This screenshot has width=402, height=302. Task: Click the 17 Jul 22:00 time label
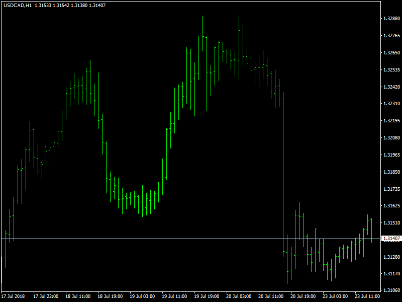coord(46,296)
